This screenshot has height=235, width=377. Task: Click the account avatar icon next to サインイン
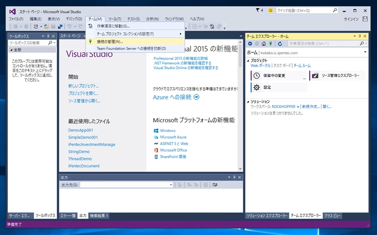[x=365, y=19]
